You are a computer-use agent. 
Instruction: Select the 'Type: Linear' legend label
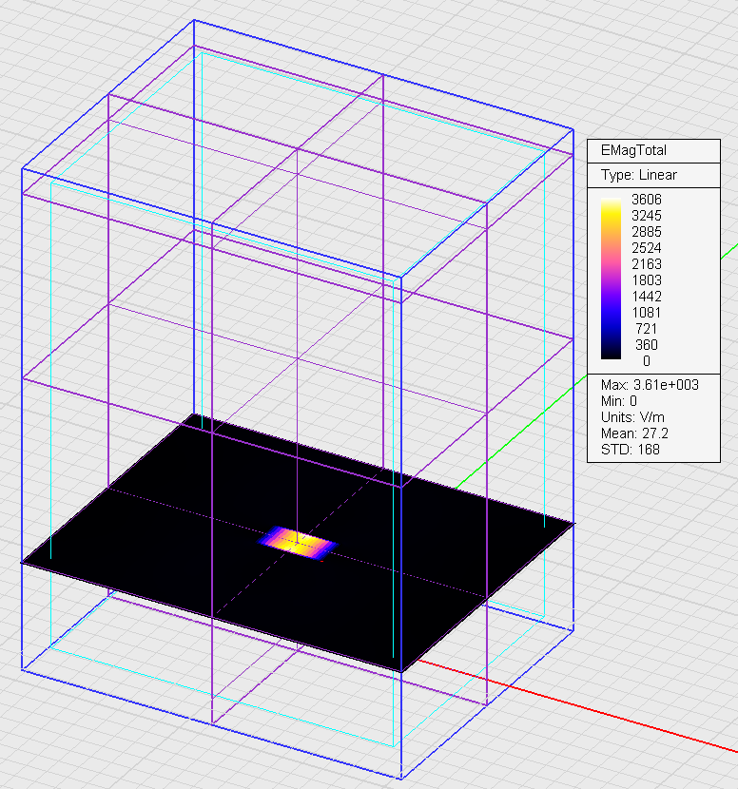click(639, 176)
